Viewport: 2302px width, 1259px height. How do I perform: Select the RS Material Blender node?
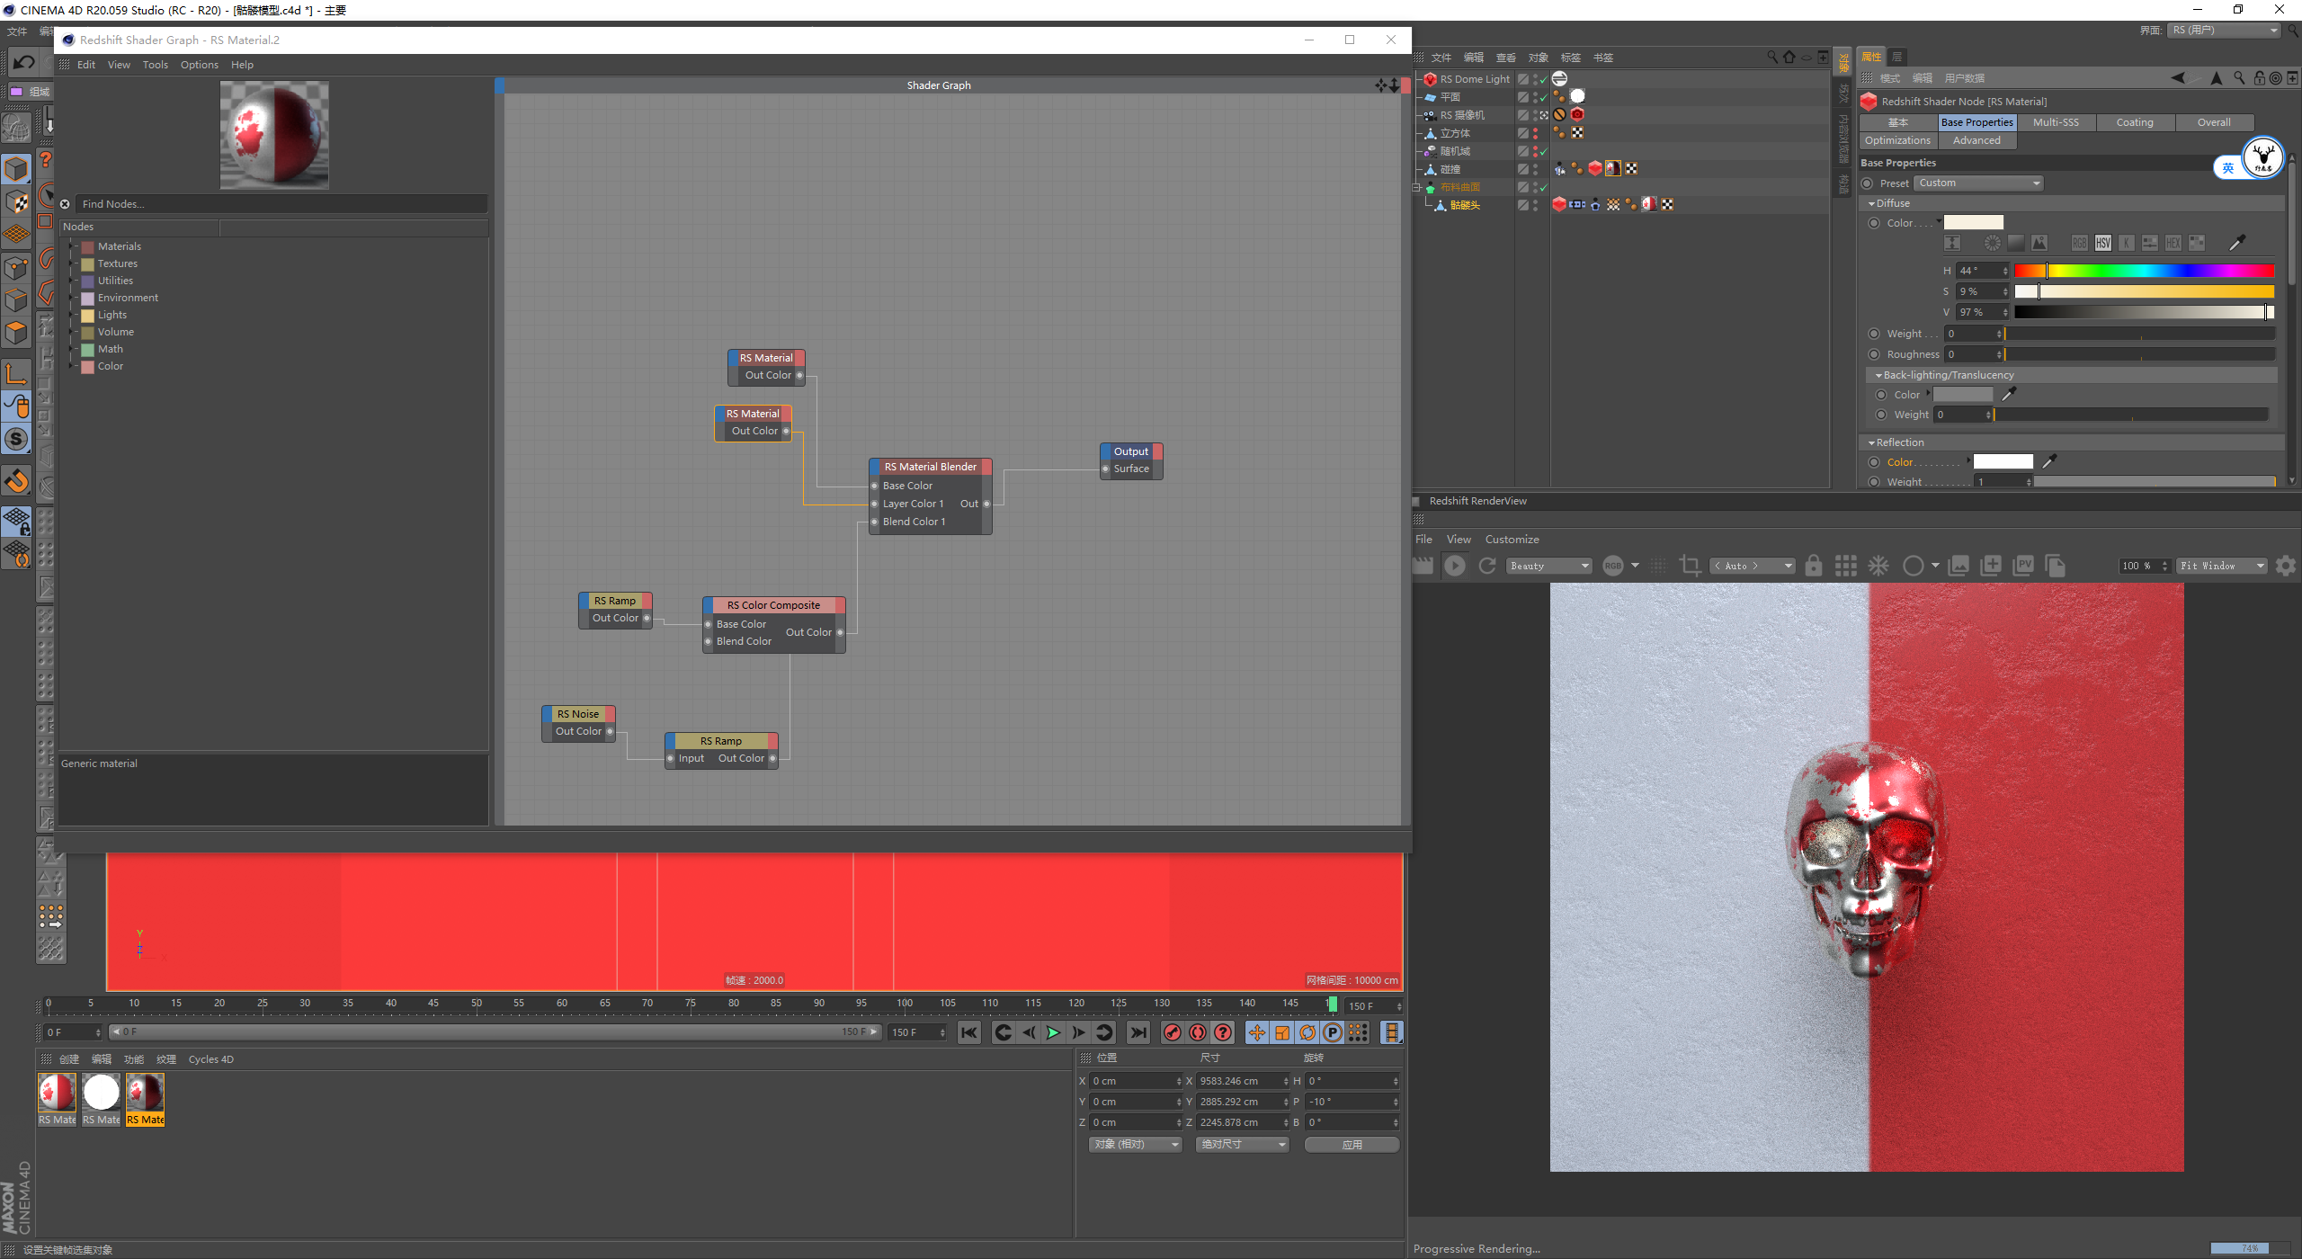930,467
